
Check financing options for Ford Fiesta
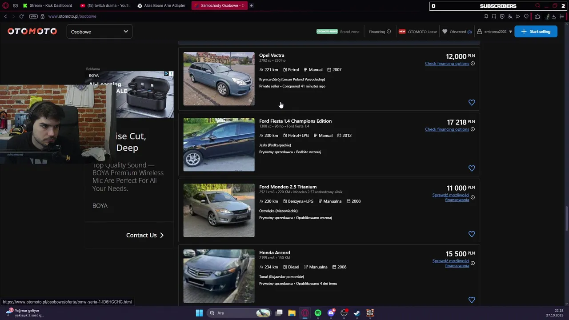pos(447,129)
